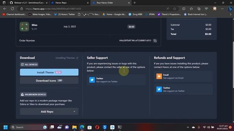This screenshot has height=131, width=234.
Task: Open clock and date 12:27 pm
Action: (222, 127)
